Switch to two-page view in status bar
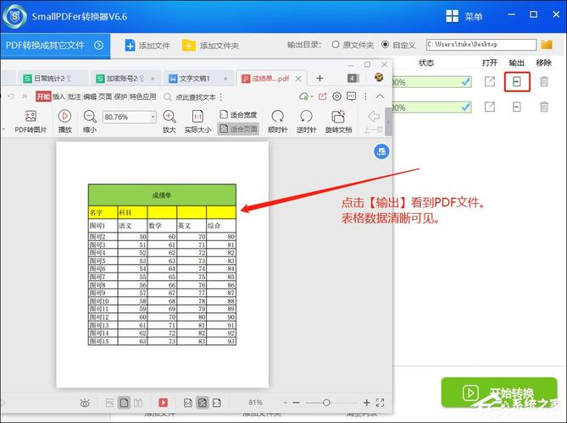The height and width of the screenshot is (423, 567). (x=138, y=403)
